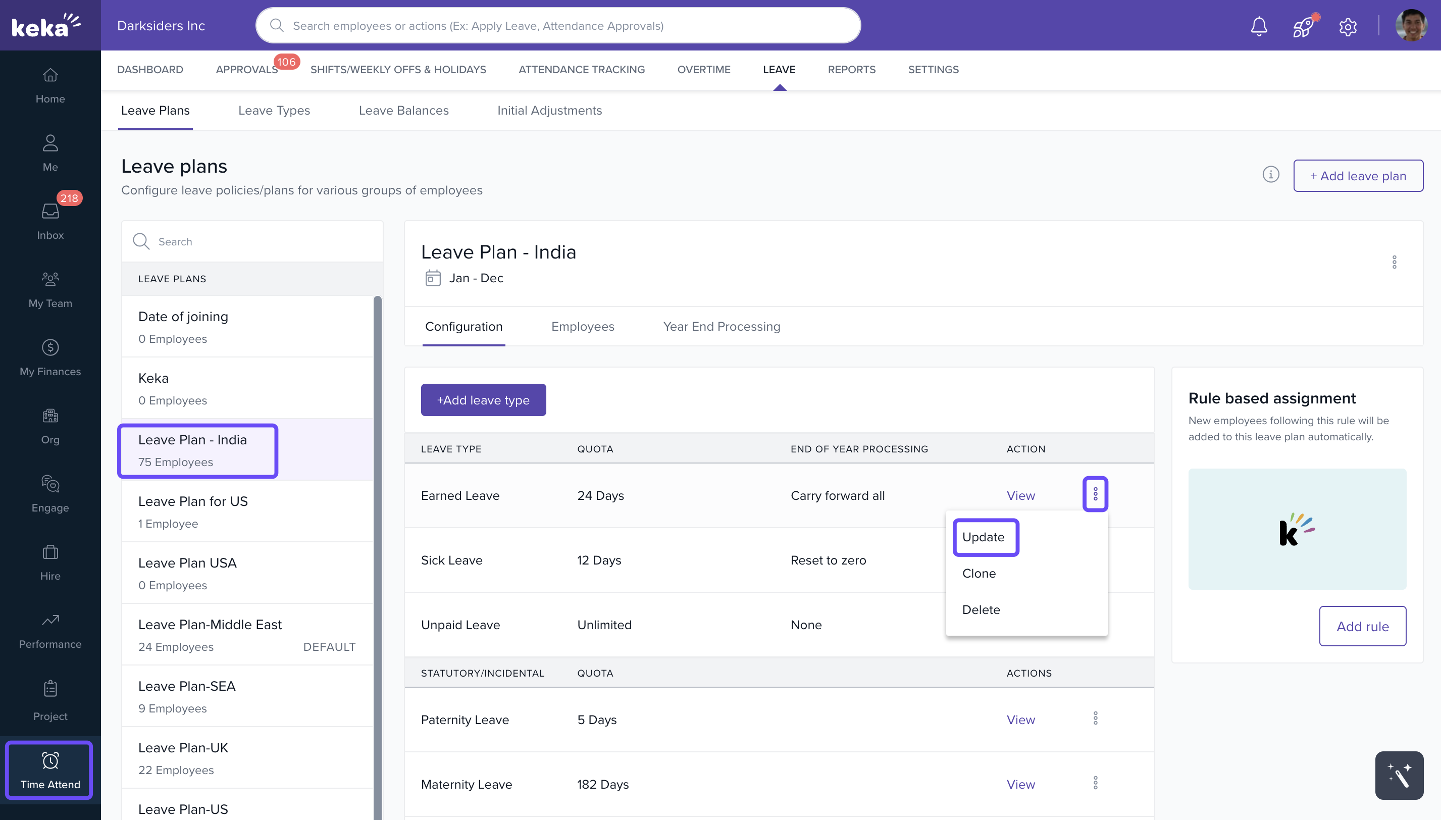1441x820 pixels.
Task: Click the Add rule button
Action: click(x=1362, y=626)
